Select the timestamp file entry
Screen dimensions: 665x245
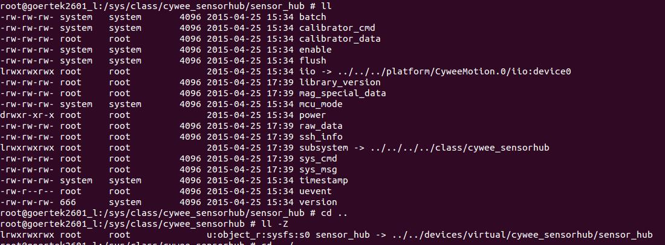[323, 180]
